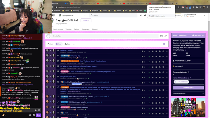Open user account dropdown next to karma
The width and height of the screenshot is (210, 118).
[x=204, y=15]
